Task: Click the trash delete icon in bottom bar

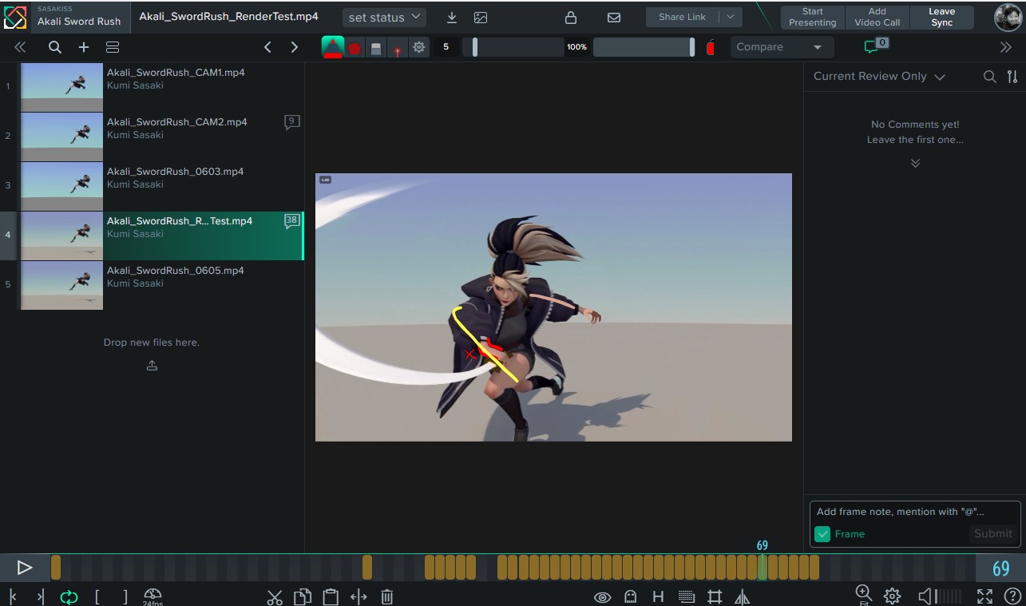Action: coord(387,596)
